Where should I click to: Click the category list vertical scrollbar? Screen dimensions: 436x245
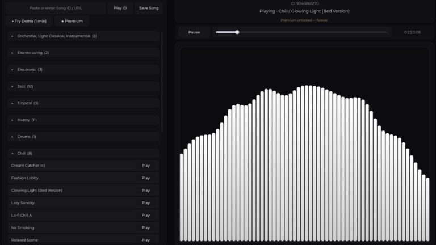click(162, 82)
